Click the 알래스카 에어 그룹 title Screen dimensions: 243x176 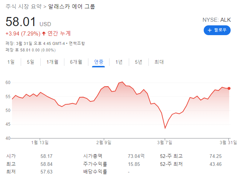(72, 7)
